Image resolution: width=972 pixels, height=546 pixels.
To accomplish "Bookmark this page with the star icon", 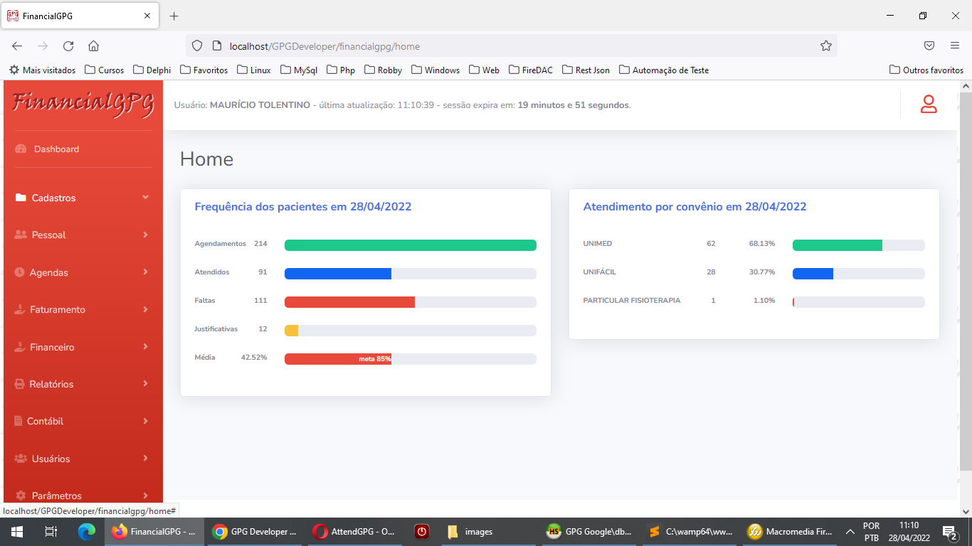I will pyautogui.click(x=825, y=46).
